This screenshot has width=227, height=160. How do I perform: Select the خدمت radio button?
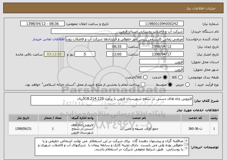[x=165, y=77]
